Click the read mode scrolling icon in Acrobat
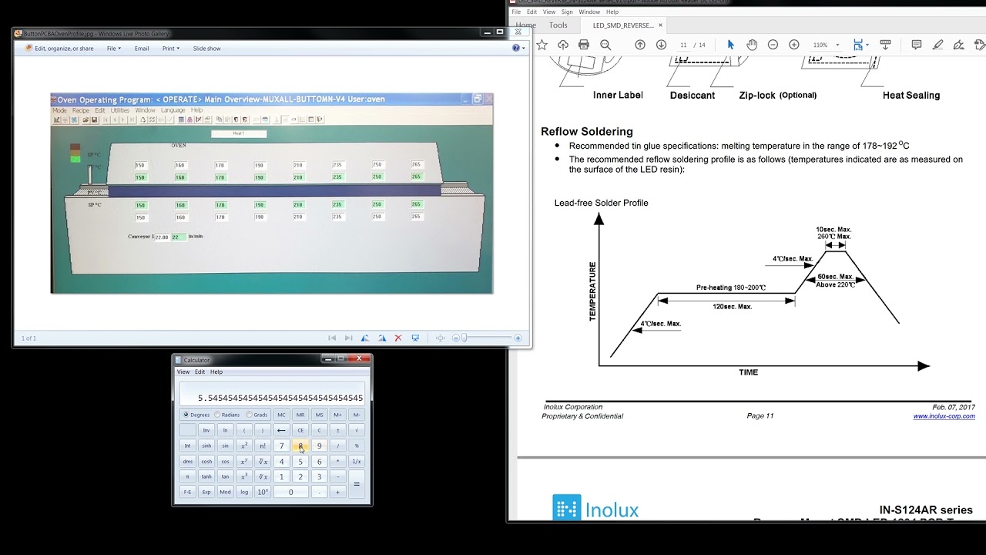Screen dimensions: 986x555 coord(885,45)
